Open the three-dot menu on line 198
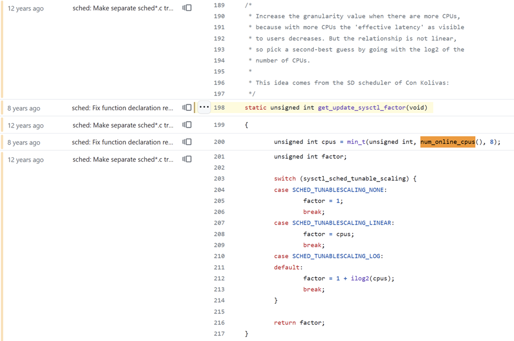The image size is (514, 341). (204, 108)
